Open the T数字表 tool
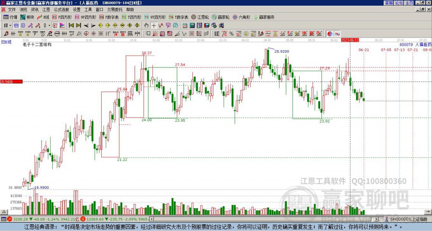Screen dimensions: 432x231 [178, 17]
